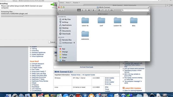Open Release Notes for Mirth Connect 2.2.3
Screen dimensions: 173x97
76,75
